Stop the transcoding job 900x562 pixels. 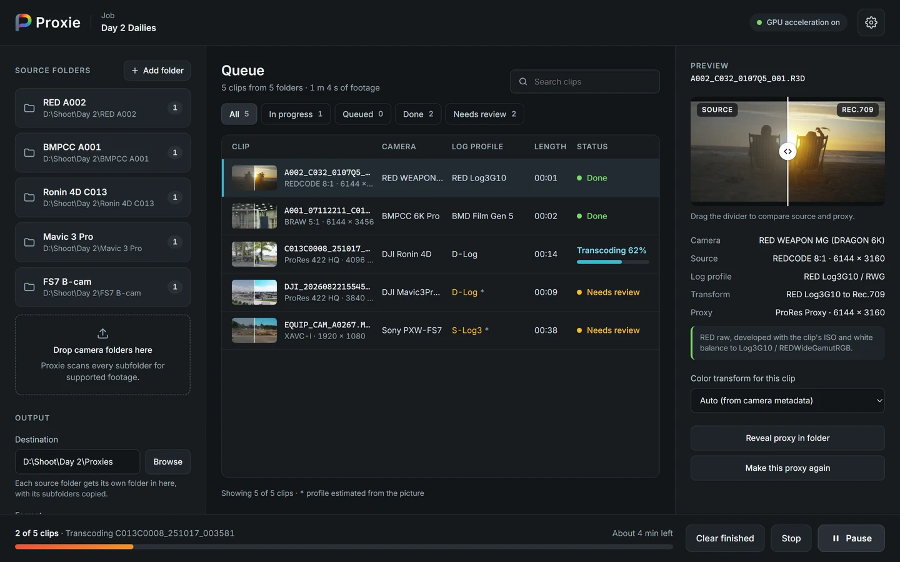click(791, 538)
